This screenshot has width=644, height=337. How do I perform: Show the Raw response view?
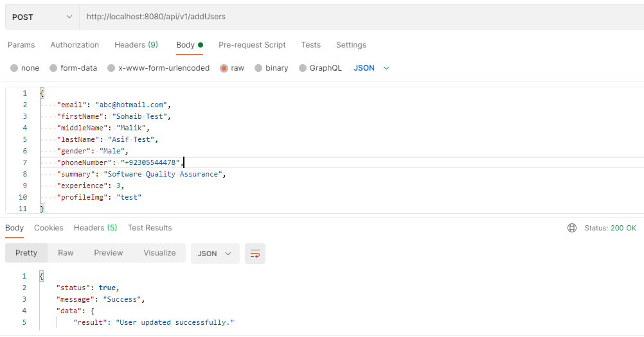(x=66, y=253)
